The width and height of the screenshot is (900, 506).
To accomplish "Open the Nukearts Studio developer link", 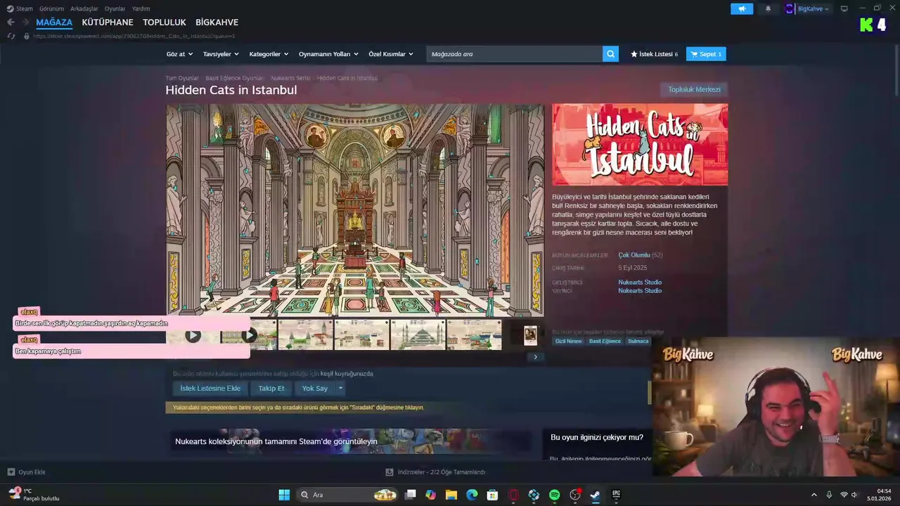I will 640,283.
